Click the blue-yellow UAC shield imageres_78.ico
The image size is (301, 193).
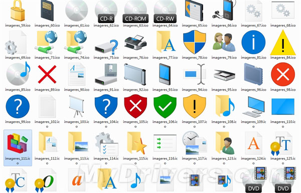[x=195, y=42]
